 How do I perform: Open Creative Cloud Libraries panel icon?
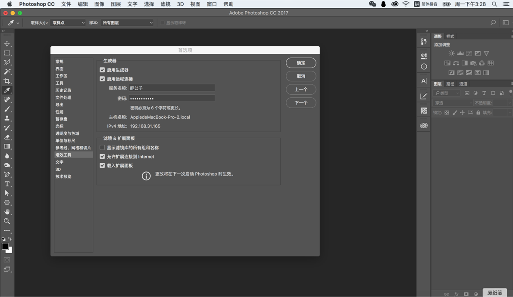[424, 125]
